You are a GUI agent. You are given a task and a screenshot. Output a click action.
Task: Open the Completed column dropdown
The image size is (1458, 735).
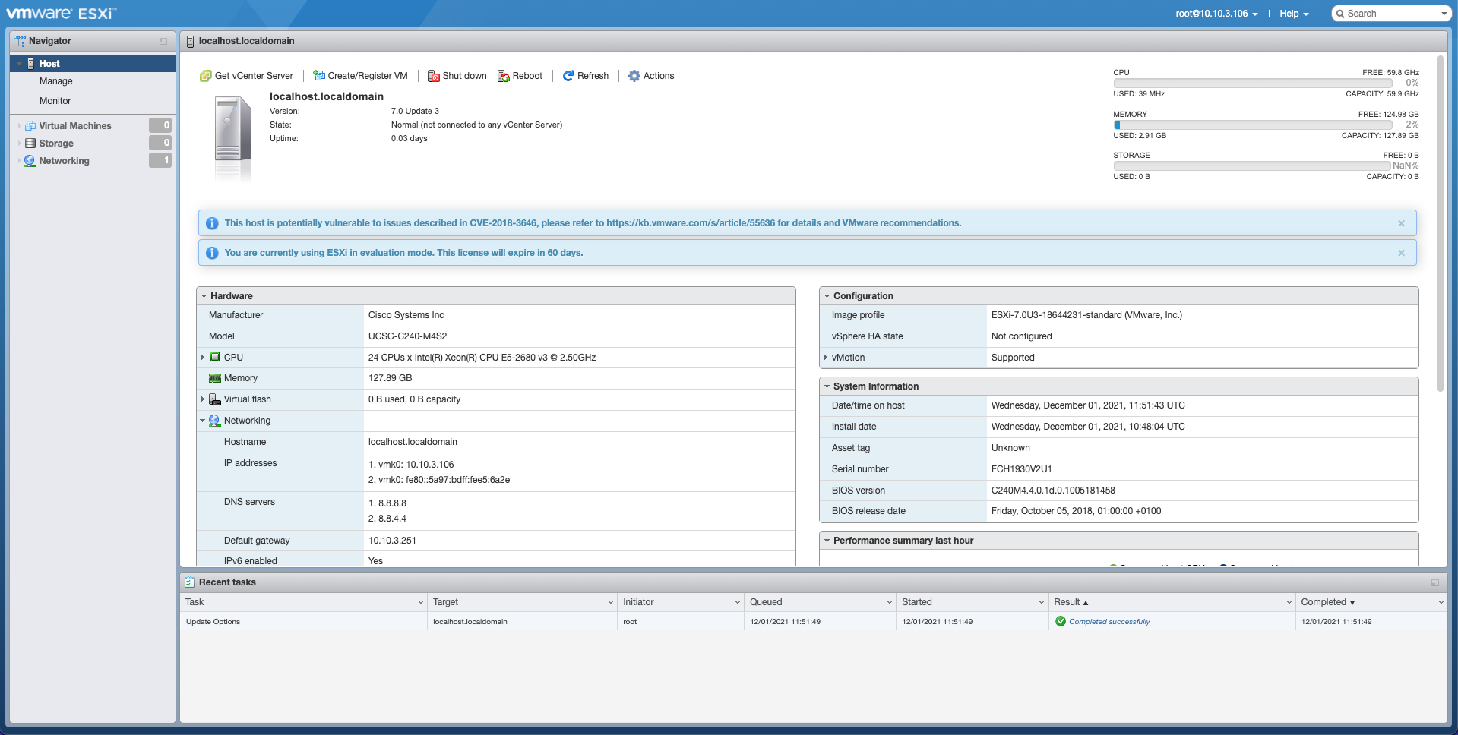point(1441,602)
